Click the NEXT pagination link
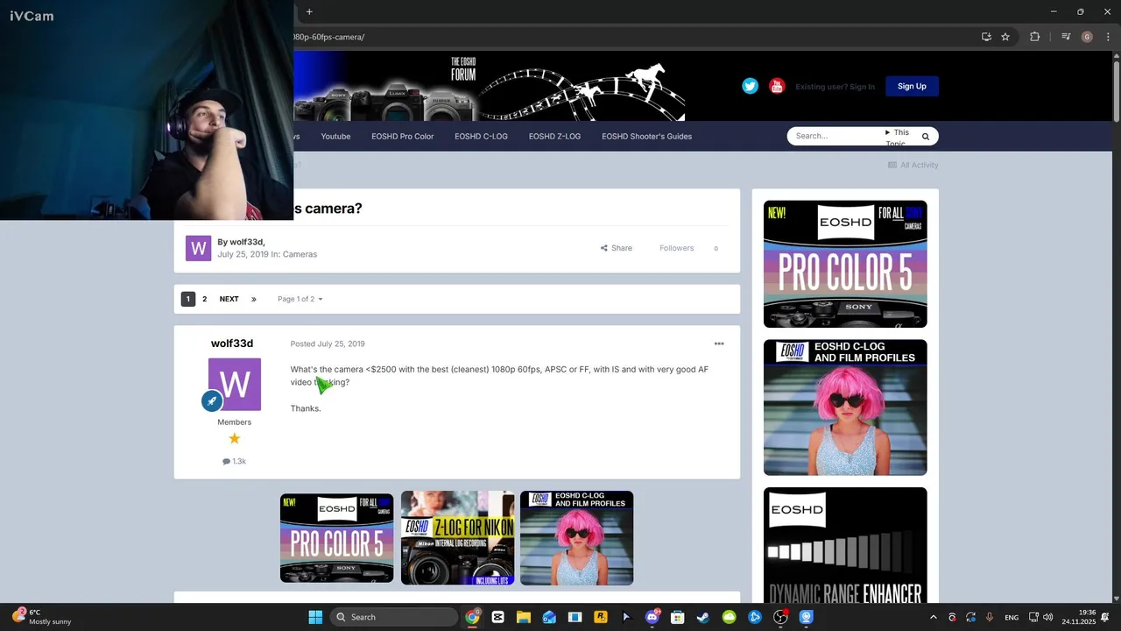Screen dimensions: 1121x631 pyautogui.click(x=229, y=299)
